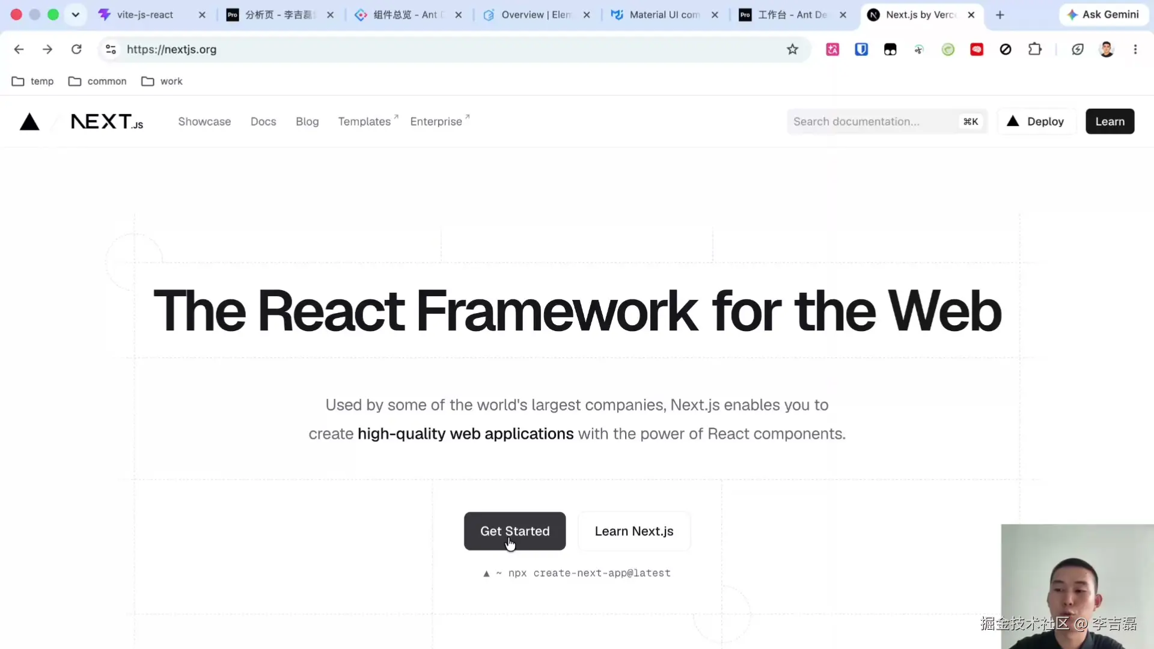Open the black mask extension icon
Viewport: 1154px width, 649px height.
(x=890, y=49)
